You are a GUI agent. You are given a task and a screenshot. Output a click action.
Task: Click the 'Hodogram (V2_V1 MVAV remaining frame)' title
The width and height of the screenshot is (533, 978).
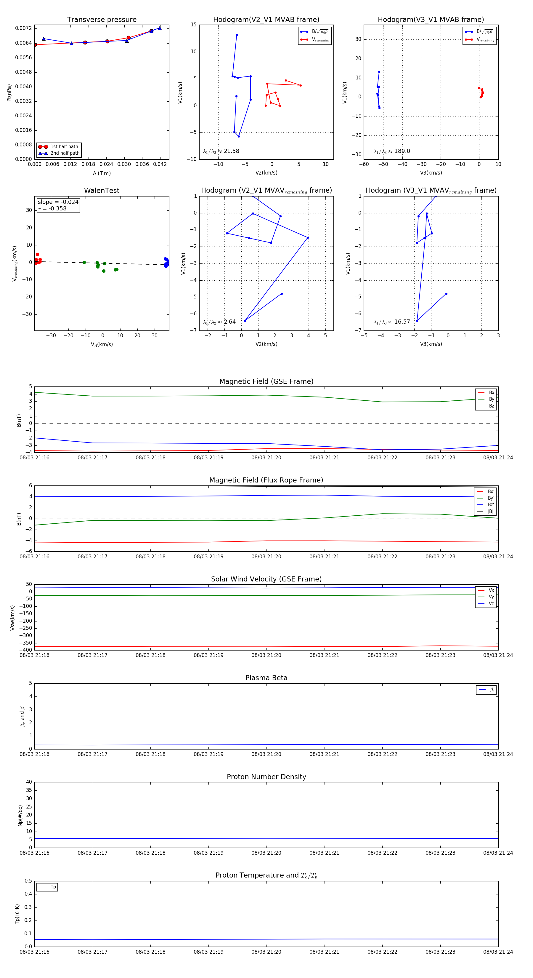point(266,191)
